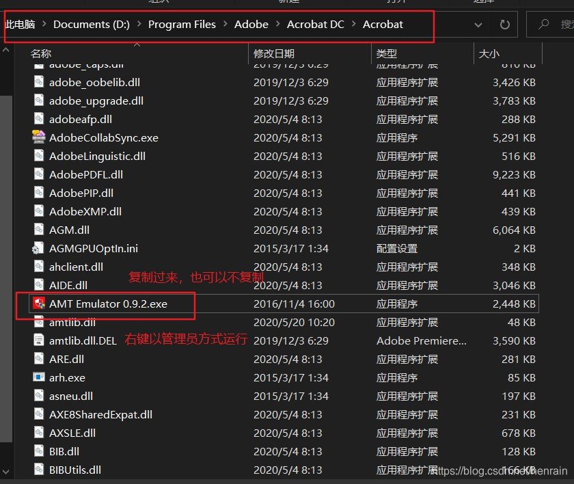
Task: Click the 2016/11/4 16:00 modified date
Action: tap(294, 304)
